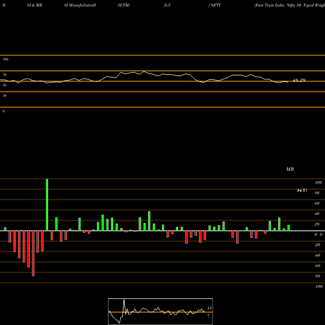This screenshot has width=325, height=325.
Task: Click the tallest green bar reaching 100
Action: tap(47, 205)
